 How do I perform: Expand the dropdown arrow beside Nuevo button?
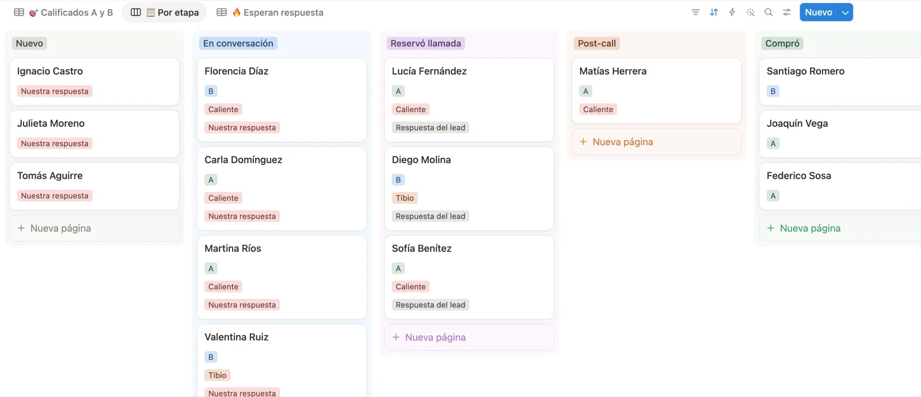846,12
